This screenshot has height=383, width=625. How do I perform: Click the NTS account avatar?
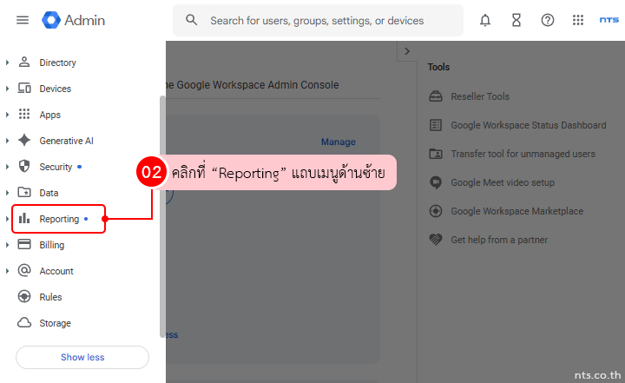[x=609, y=20]
